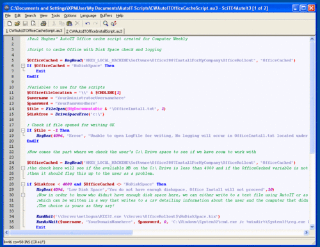Click 'EndIf' on line 20

[x=33, y=141]
